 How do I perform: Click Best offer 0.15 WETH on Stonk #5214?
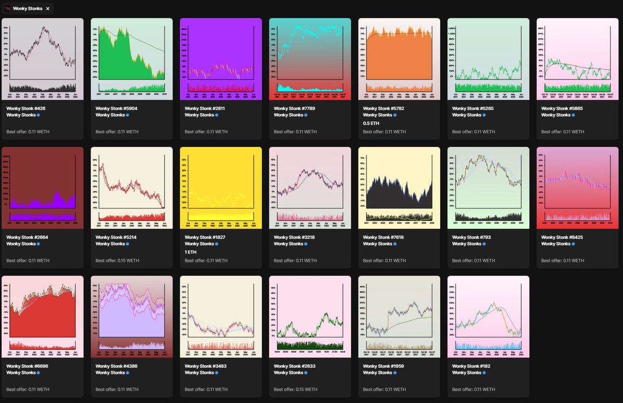click(117, 261)
